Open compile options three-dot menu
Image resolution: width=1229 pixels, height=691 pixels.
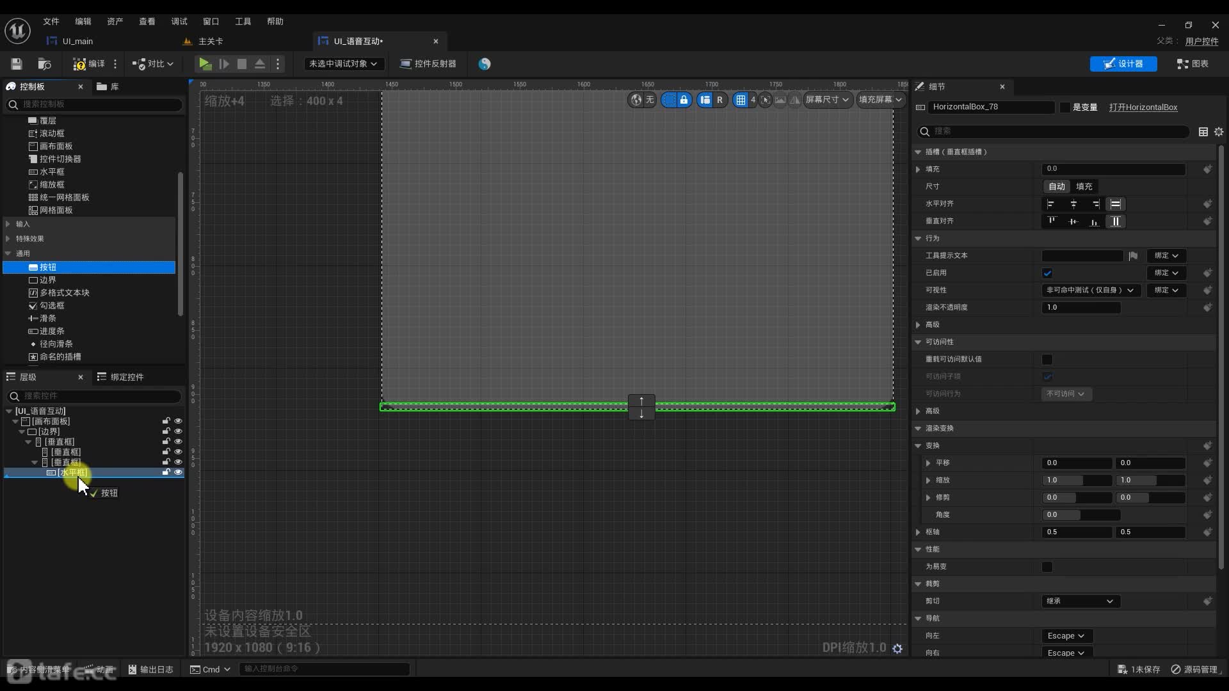coord(115,63)
